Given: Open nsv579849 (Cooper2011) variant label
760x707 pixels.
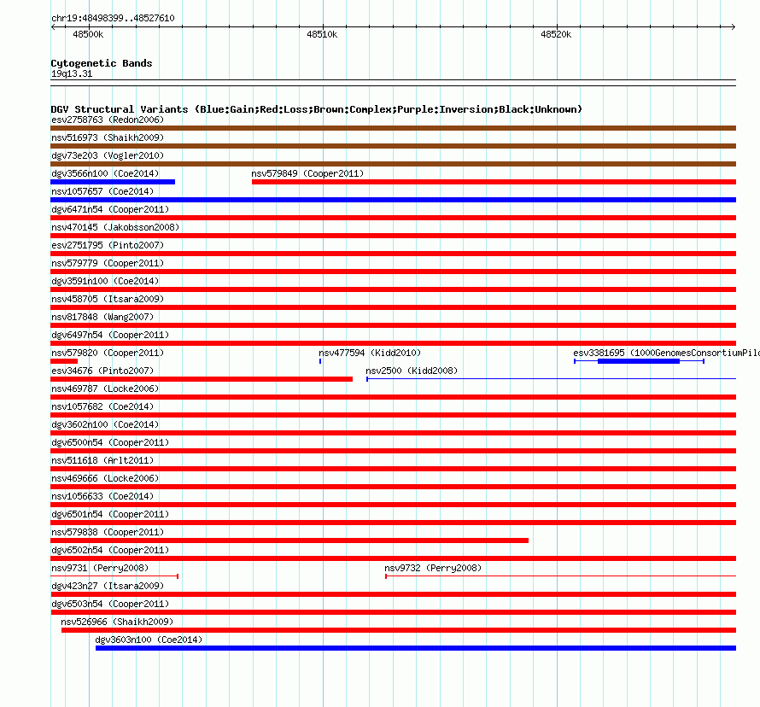Looking at the screenshot, I should pyautogui.click(x=307, y=173).
